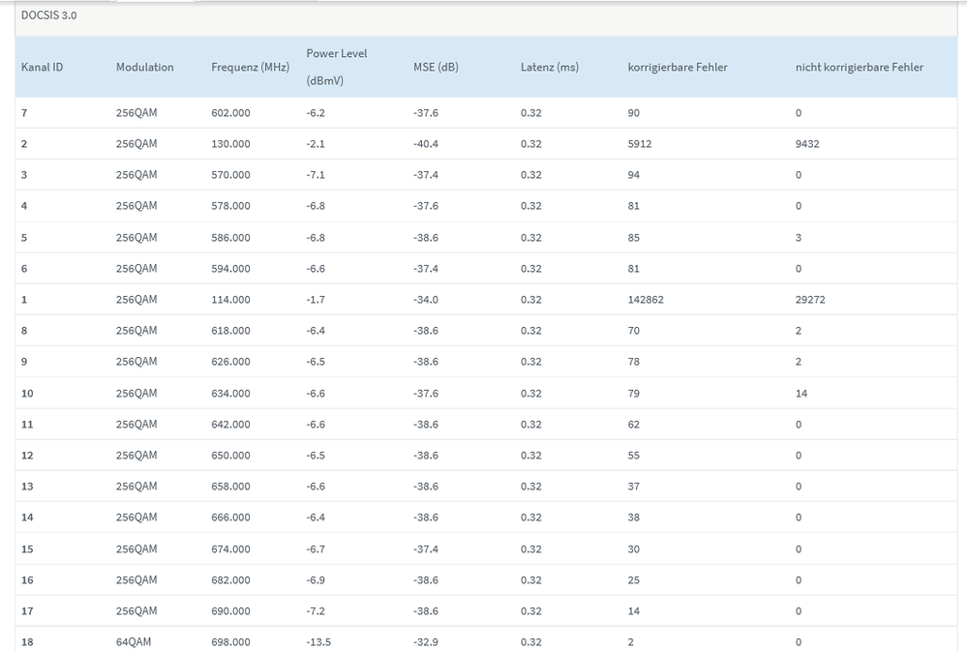Click the -40.4 MSE value

tap(426, 144)
